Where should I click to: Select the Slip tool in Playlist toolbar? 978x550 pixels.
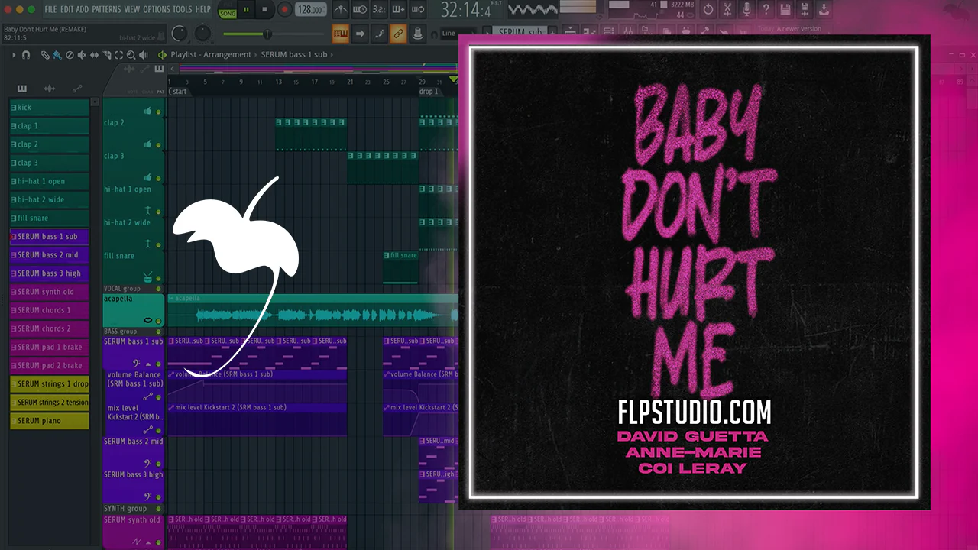pos(94,55)
